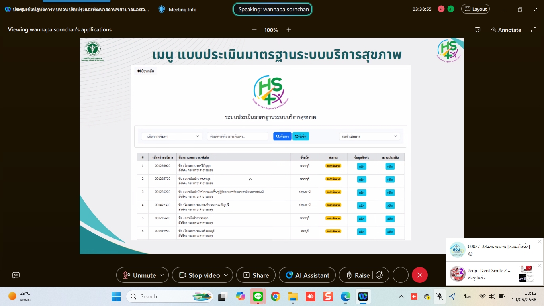Click the ย้อนกลับ back button
This screenshot has height=306, width=544.
[x=145, y=71]
